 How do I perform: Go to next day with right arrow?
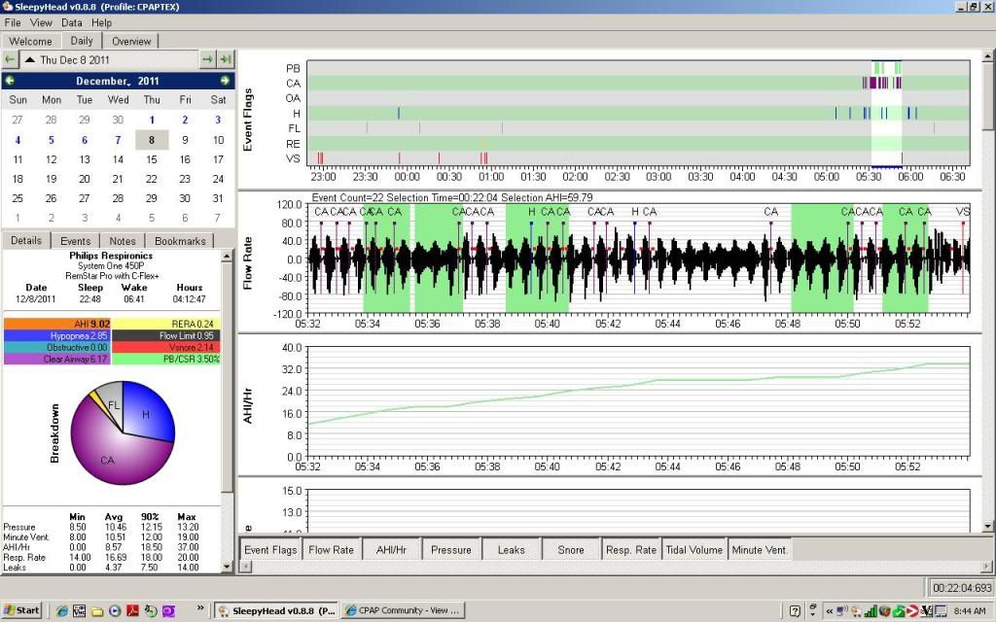[x=207, y=60]
